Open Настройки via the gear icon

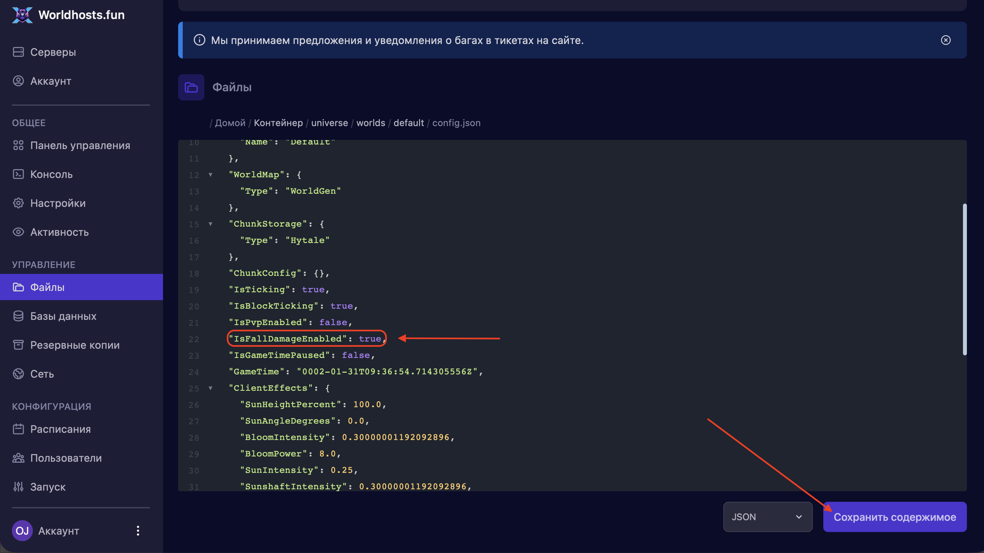click(18, 203)
